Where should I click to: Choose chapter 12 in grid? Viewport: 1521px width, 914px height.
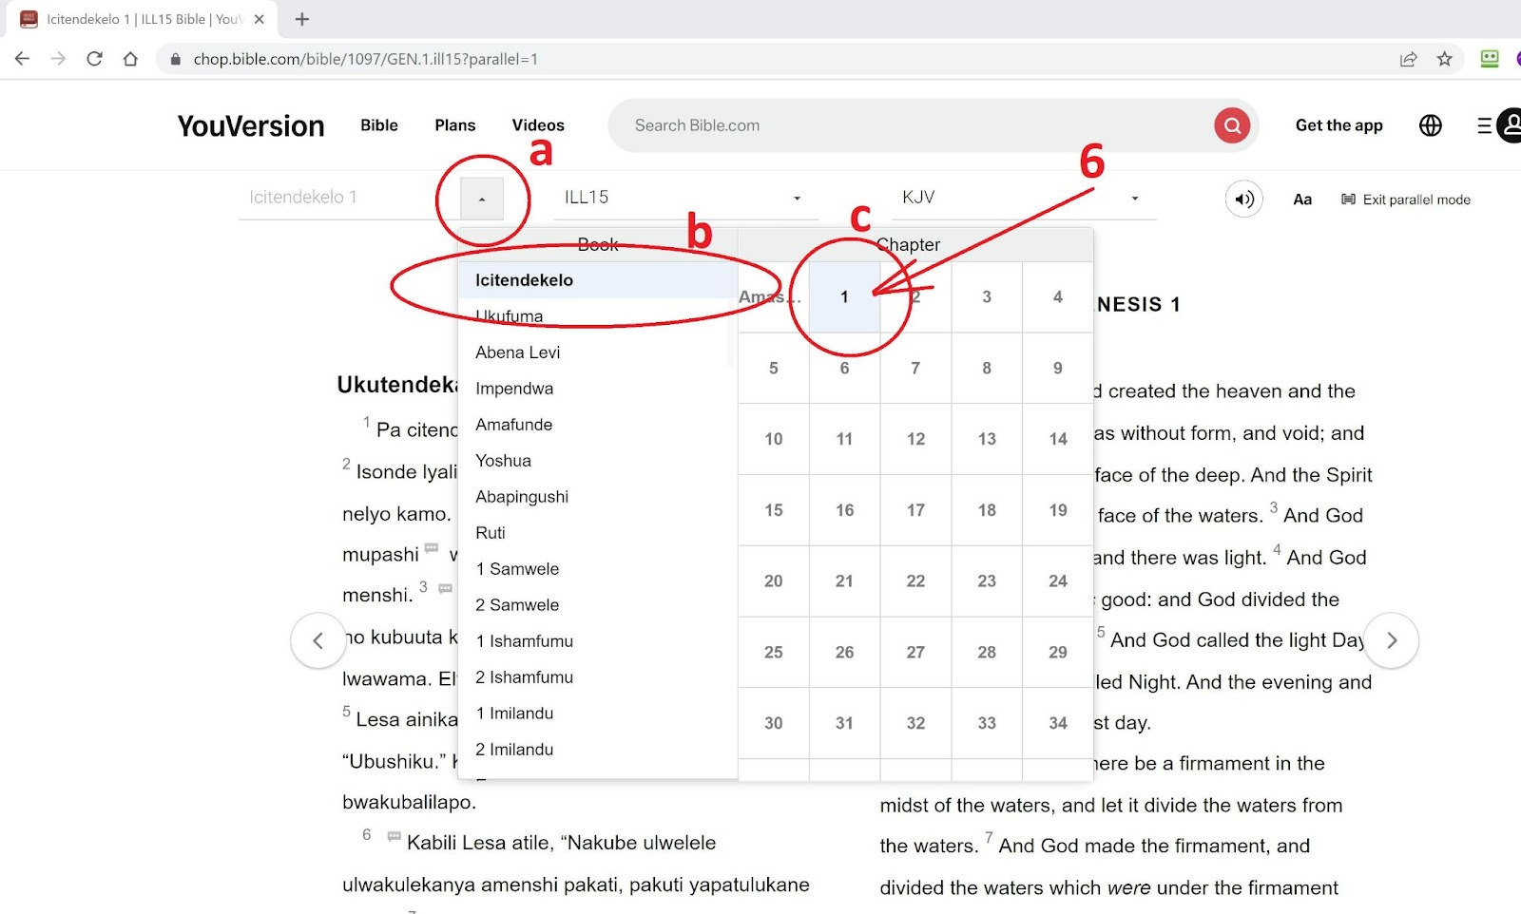tap(915, 439)
